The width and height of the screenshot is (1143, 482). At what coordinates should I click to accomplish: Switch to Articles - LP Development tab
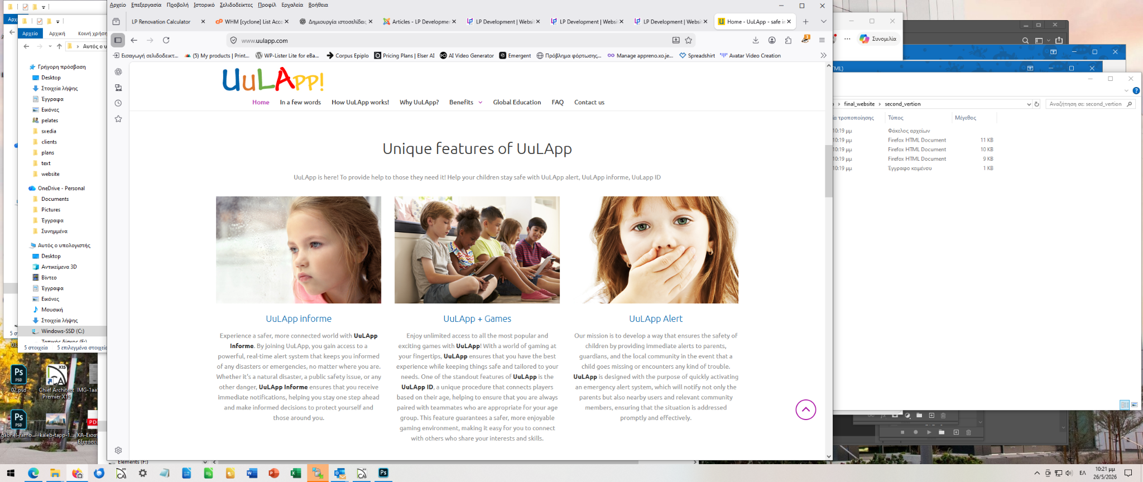pos(417,22)
